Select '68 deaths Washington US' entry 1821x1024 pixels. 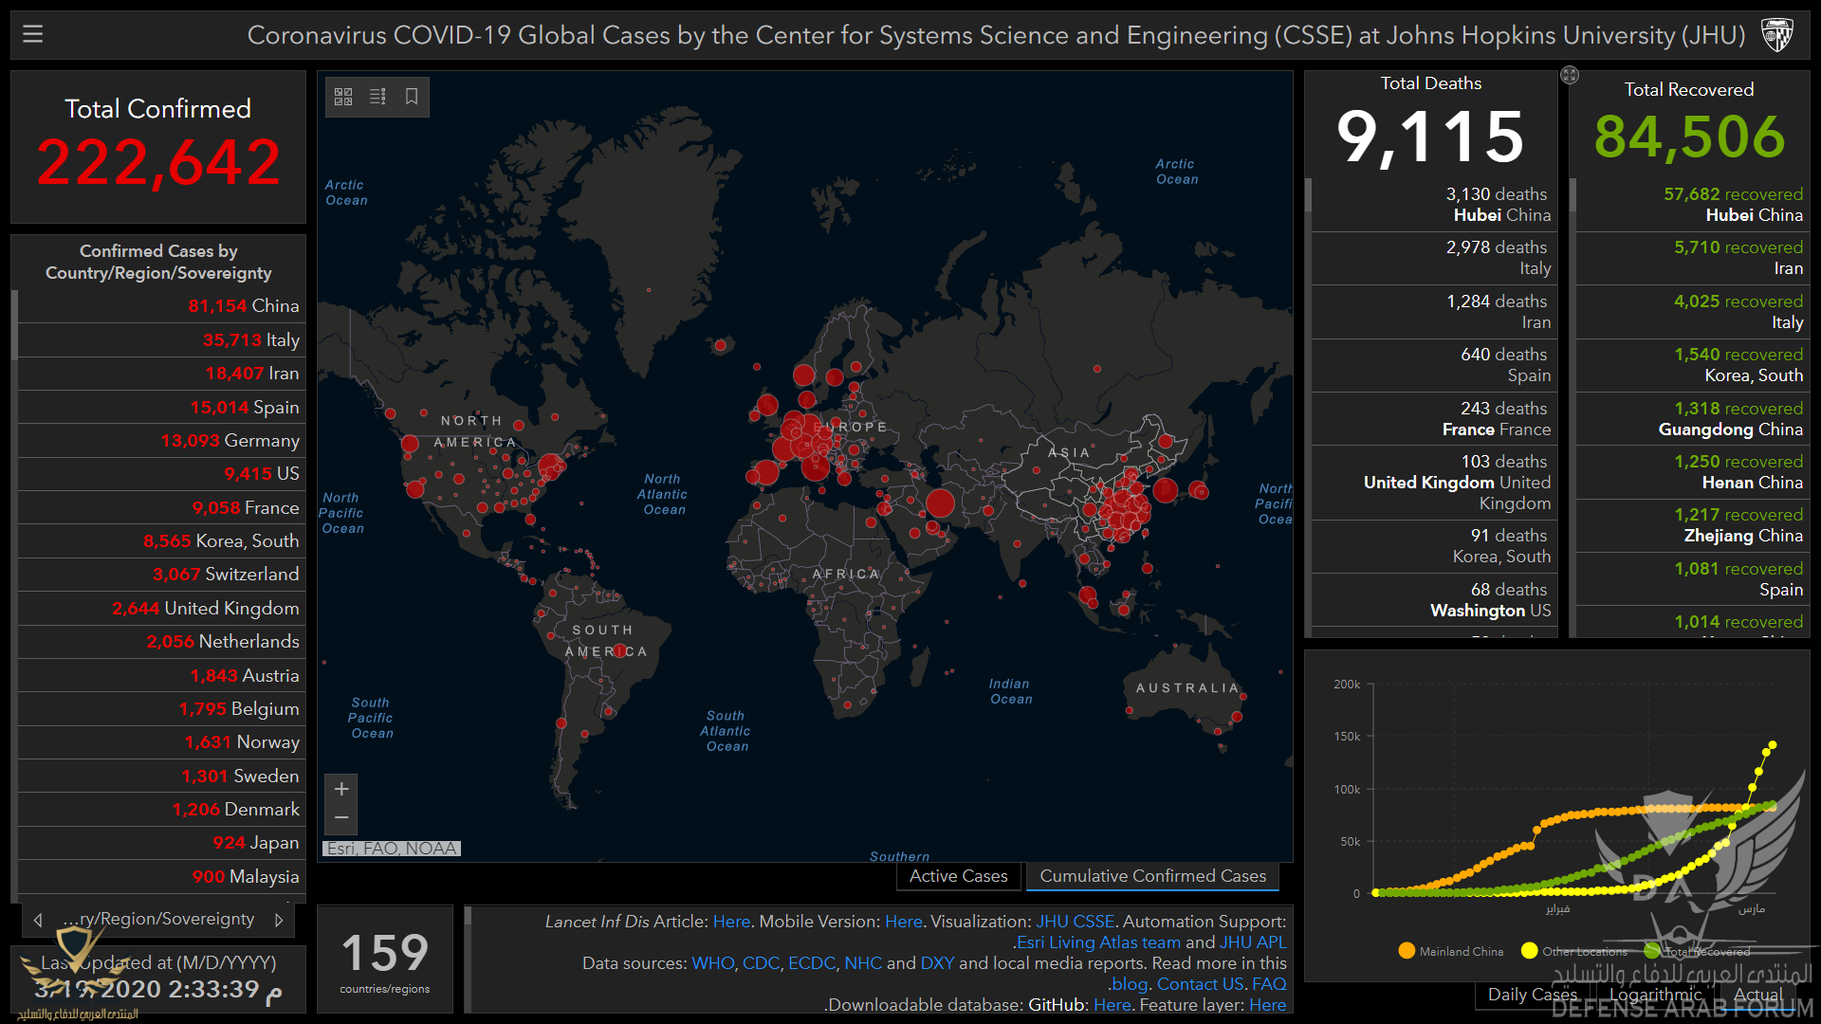(1433, 600)
